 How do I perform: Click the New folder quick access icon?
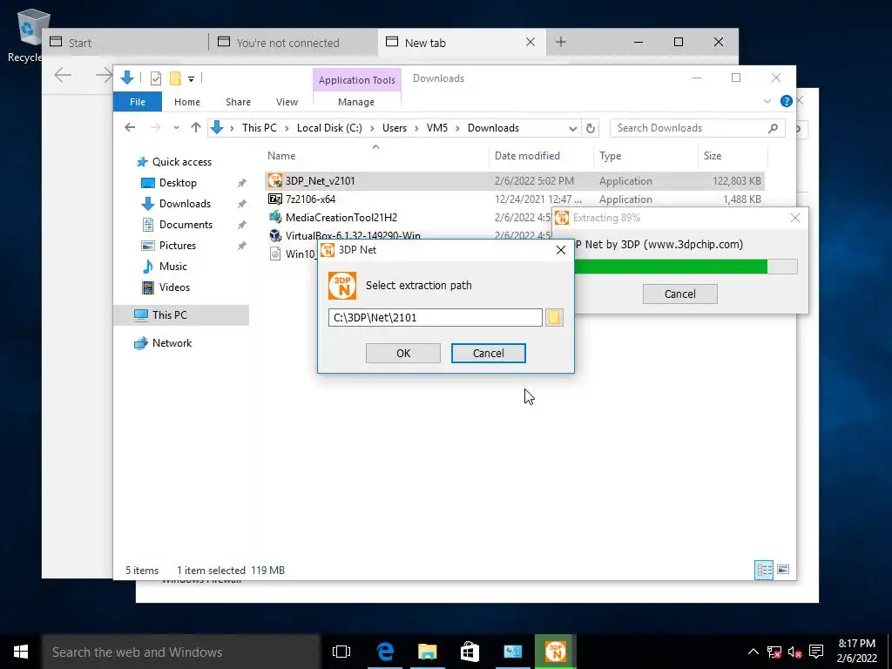point(175,78)
